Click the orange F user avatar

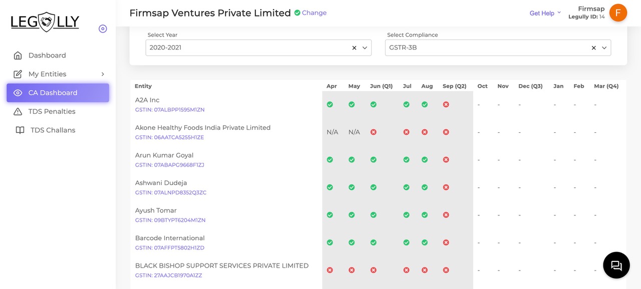click(x=618, y=13)
